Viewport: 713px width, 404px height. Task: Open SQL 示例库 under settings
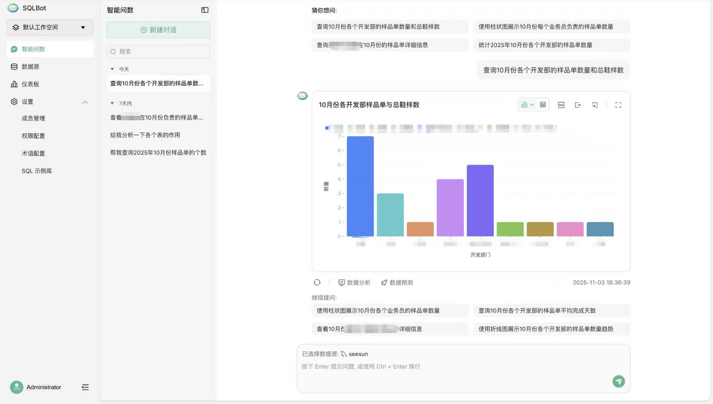(x=37, y=170)
